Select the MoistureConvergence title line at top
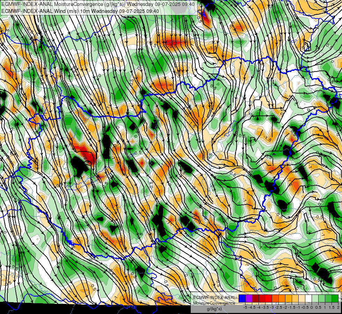342x314 pixels. 99,4
